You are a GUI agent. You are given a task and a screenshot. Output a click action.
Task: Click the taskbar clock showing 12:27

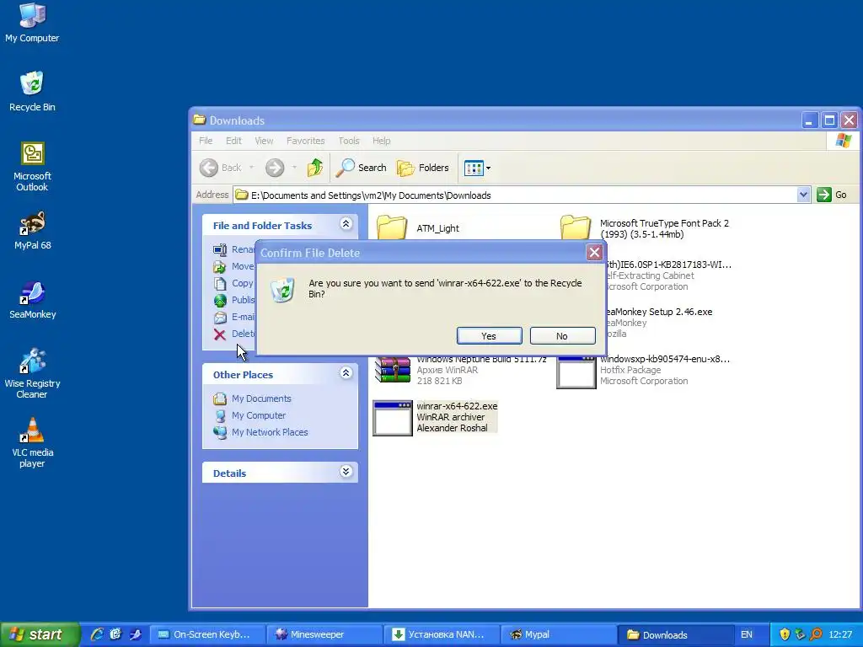(x=840, y=634)
